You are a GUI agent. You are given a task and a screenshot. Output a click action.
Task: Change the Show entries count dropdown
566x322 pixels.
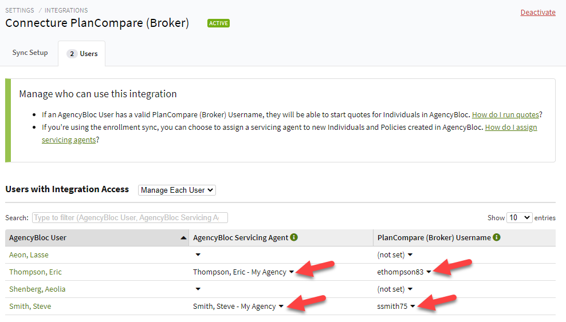coord(519,217)
